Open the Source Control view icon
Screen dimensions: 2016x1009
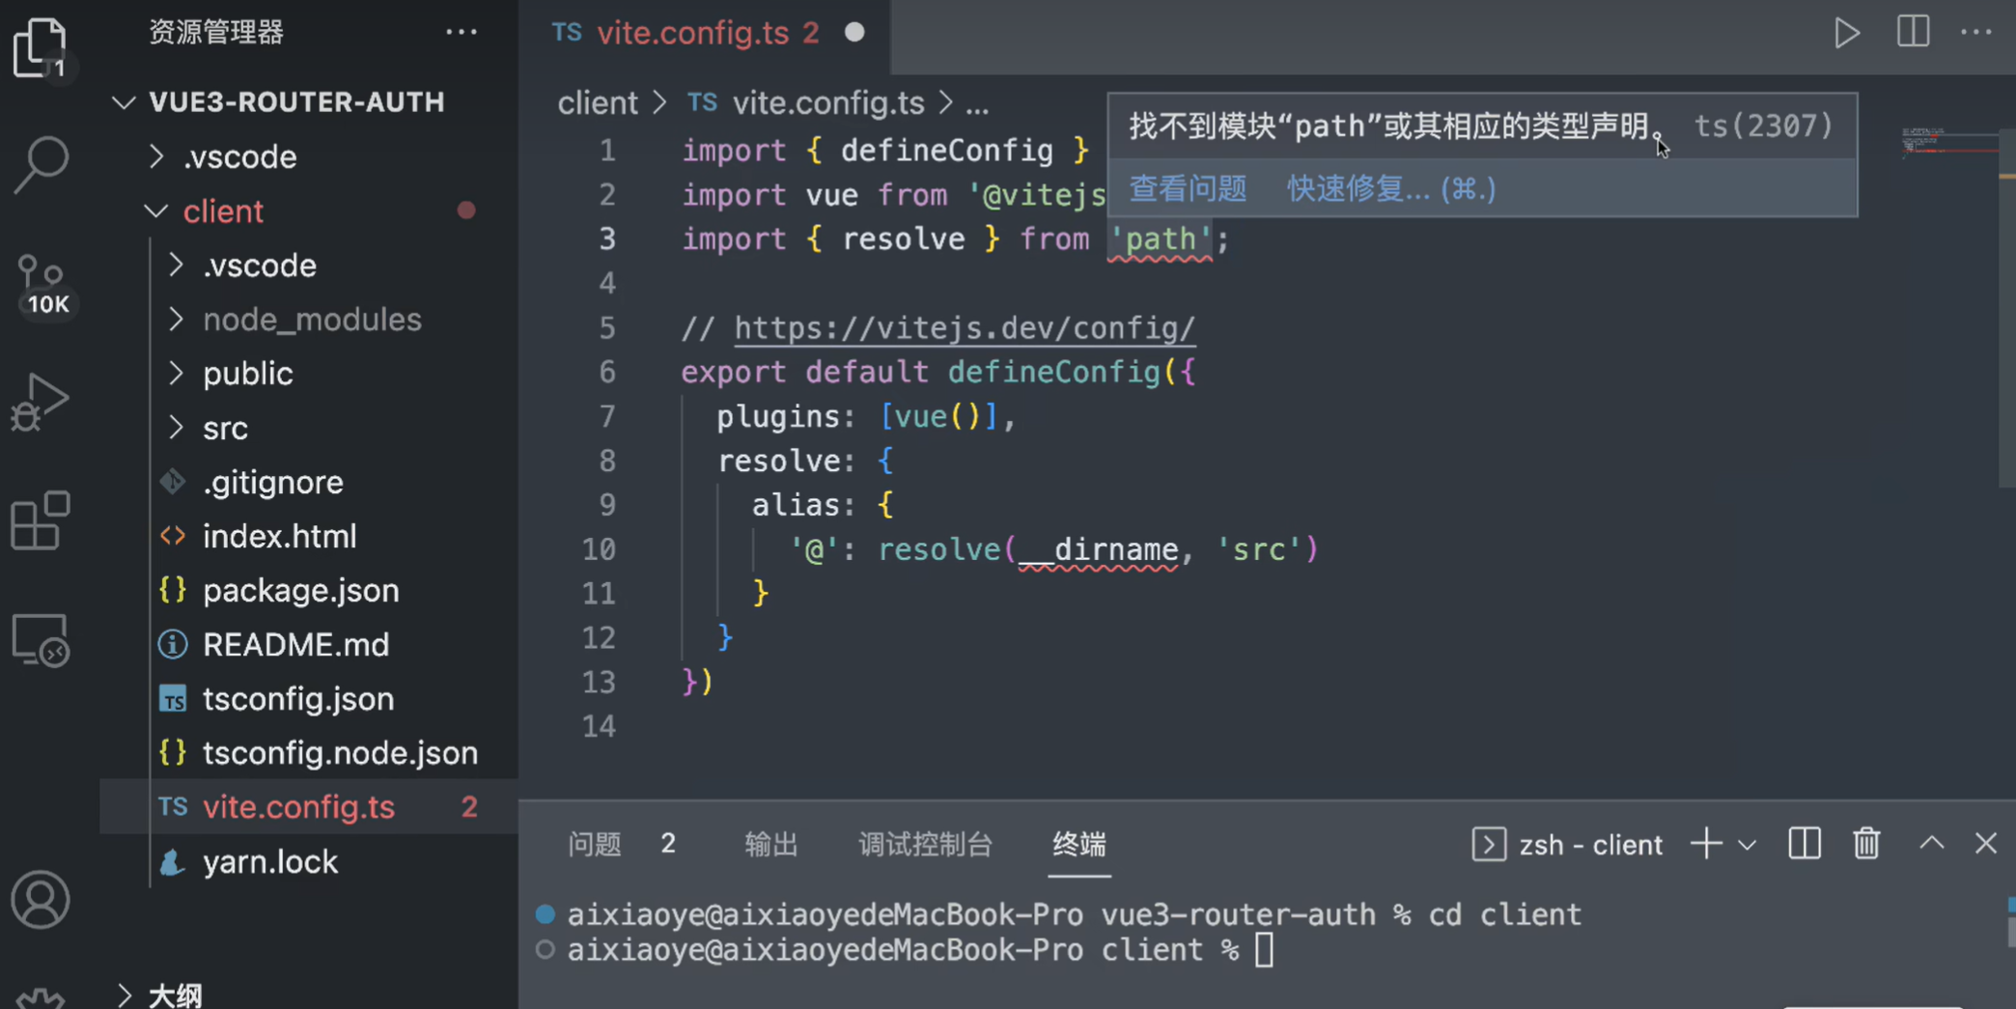pyautogui.click(x=41, y=284)
